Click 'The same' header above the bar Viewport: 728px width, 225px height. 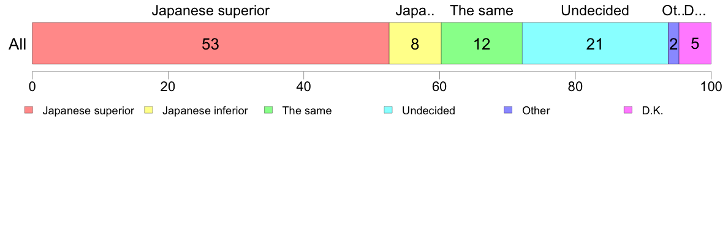[482, 10]
